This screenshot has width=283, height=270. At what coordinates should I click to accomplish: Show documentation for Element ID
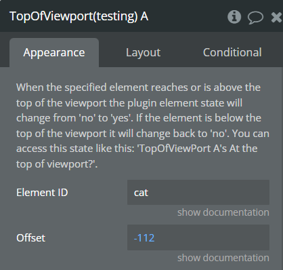tap(223, 212)
